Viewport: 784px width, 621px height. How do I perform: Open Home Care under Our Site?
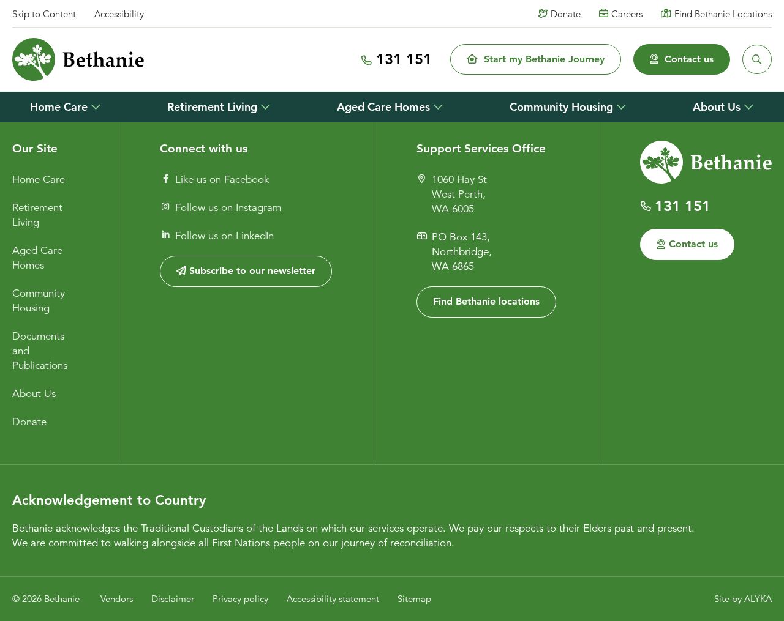click(39, 179)
